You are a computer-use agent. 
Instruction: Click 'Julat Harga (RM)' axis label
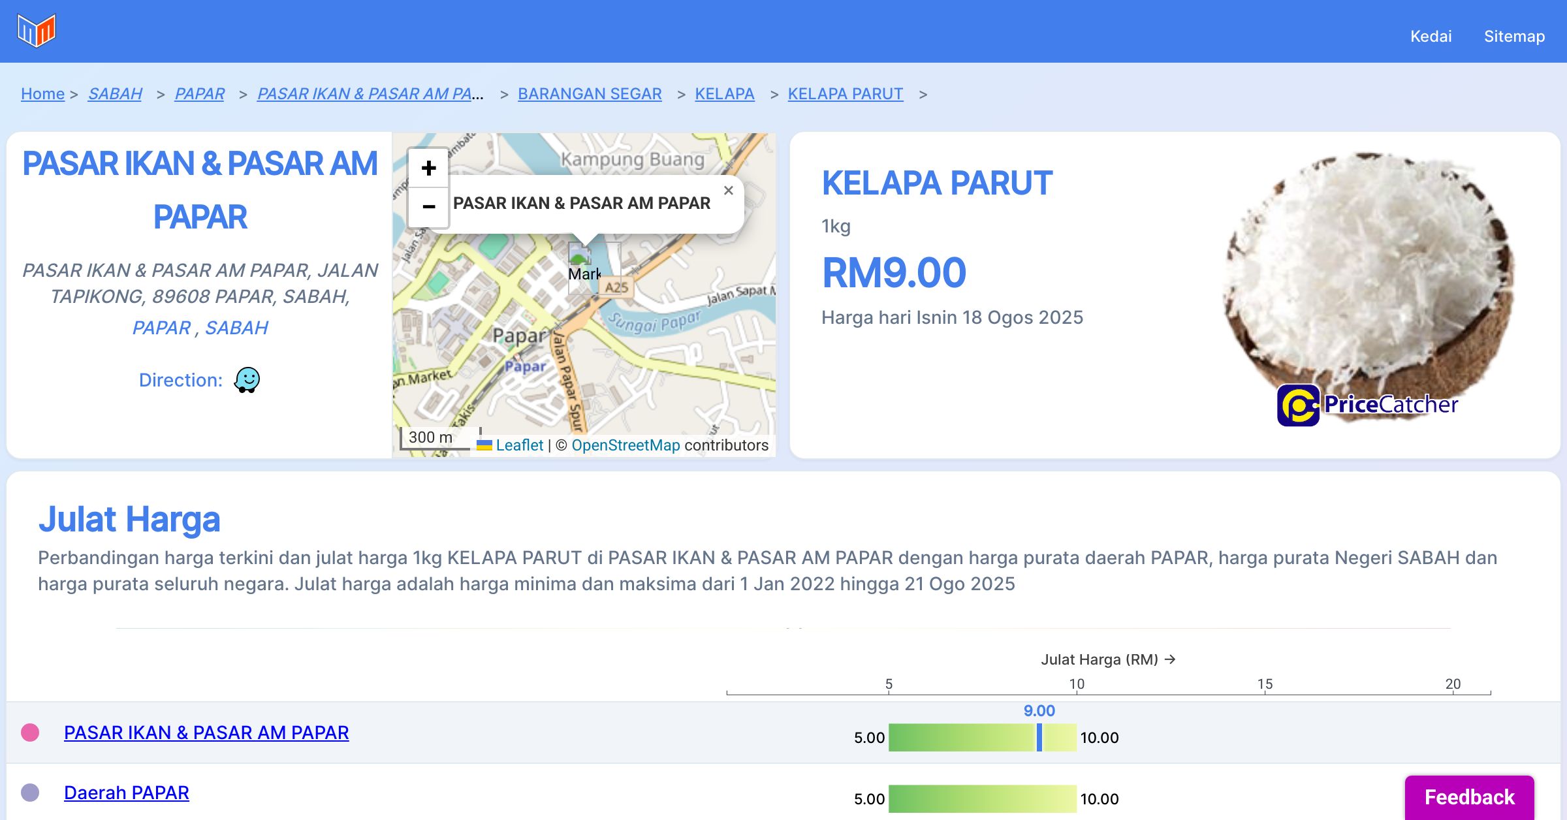1108,659
